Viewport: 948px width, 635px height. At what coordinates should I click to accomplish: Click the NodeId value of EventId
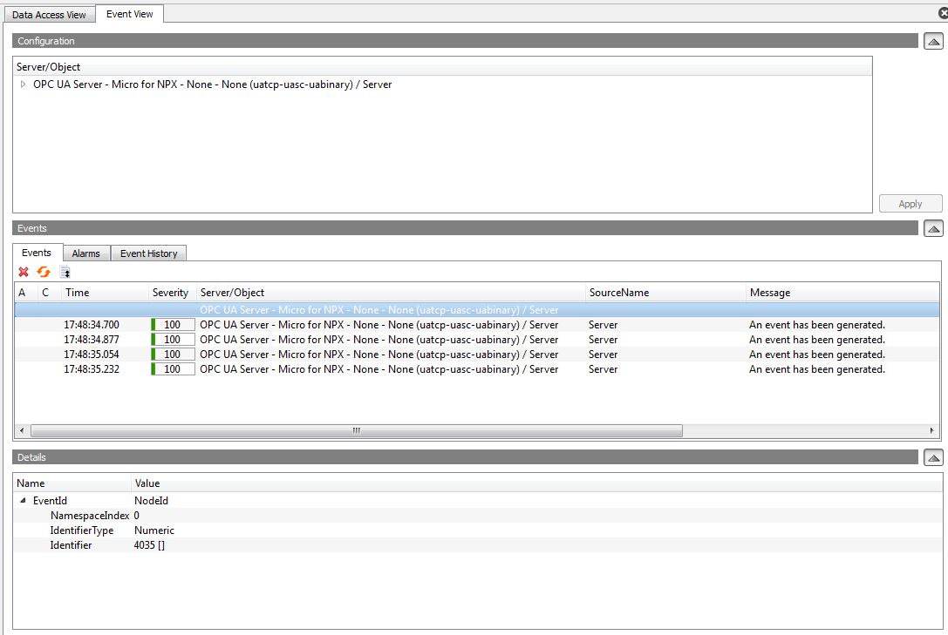pos(151,500)
